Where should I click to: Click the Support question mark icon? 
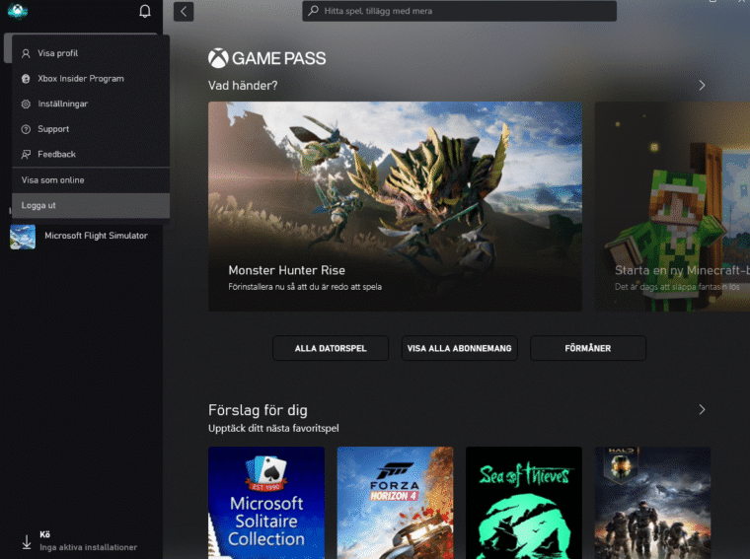click(26, 129)
